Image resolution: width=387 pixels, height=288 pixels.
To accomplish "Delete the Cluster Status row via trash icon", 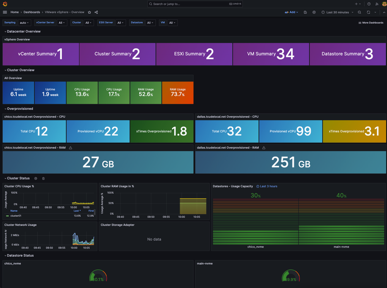I will 43,178.
